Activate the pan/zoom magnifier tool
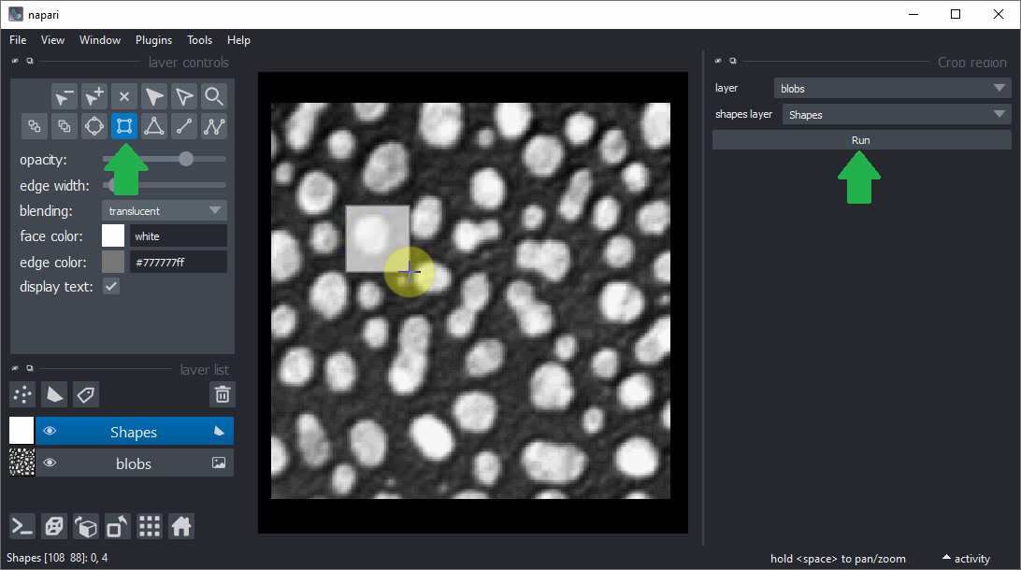Image resolution: width=1021 pixels, height=570 pixels. coord(214,96)
